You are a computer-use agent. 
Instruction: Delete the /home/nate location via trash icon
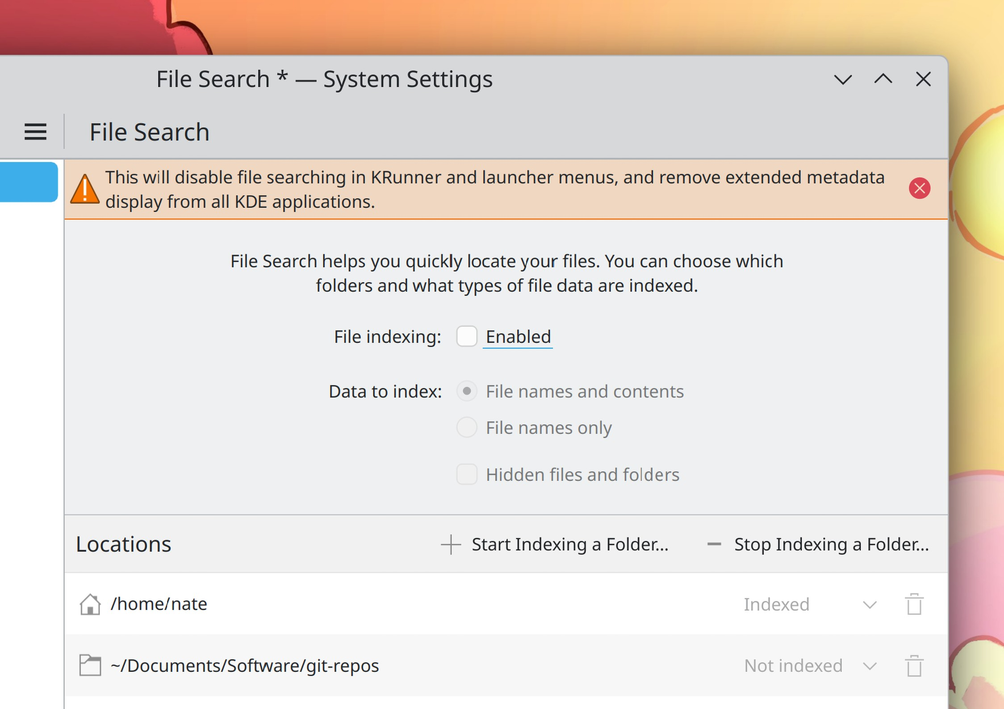point(914,604)
